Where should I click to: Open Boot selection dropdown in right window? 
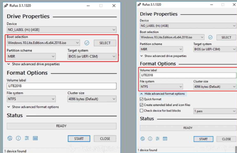172,37
